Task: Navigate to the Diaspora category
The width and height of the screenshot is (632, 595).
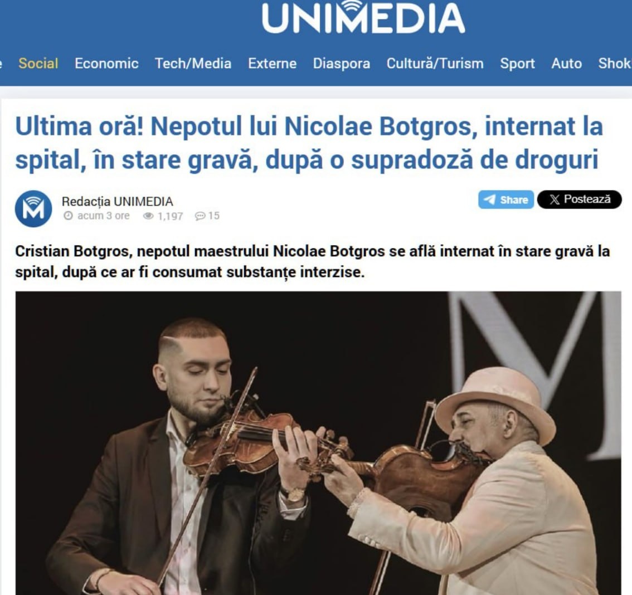Action: pos(342,64)
